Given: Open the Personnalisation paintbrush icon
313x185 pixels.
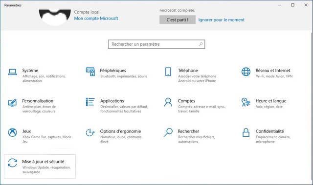Looking at the screenshot, I should click(x=12, y=102).
